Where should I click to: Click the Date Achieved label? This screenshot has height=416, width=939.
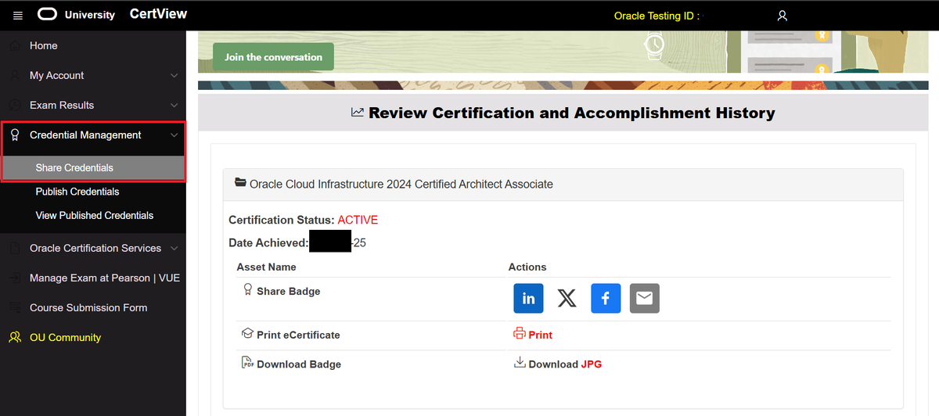[x=268, y=243]
